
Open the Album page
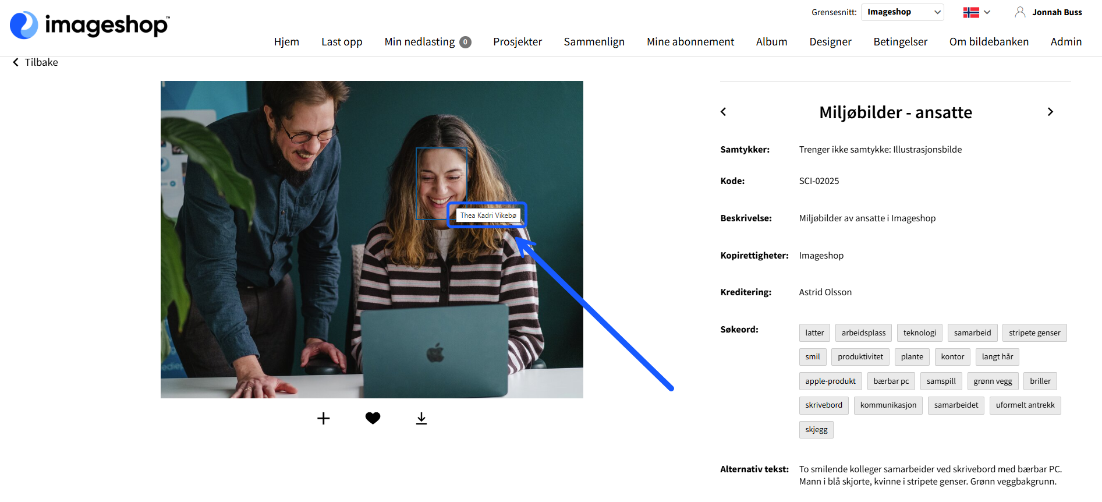coord(771,42)
